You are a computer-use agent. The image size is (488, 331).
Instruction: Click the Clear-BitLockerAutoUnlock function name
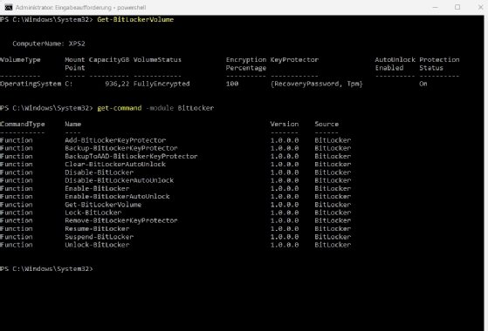(115, 165)
